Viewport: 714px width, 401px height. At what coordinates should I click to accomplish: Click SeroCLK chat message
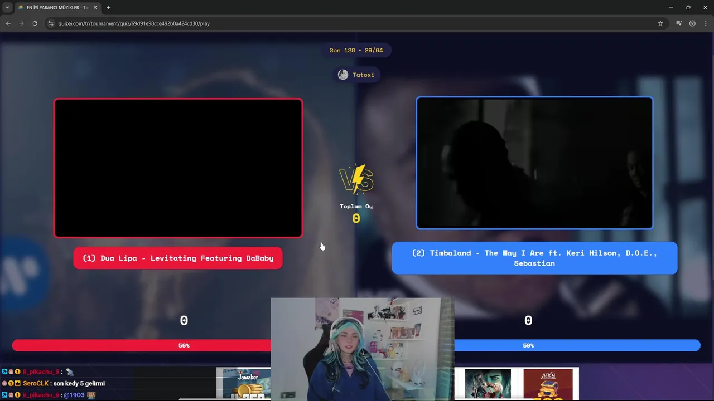pos(53,383)
